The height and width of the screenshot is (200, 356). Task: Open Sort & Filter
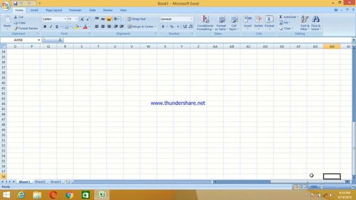coord(305,23)
